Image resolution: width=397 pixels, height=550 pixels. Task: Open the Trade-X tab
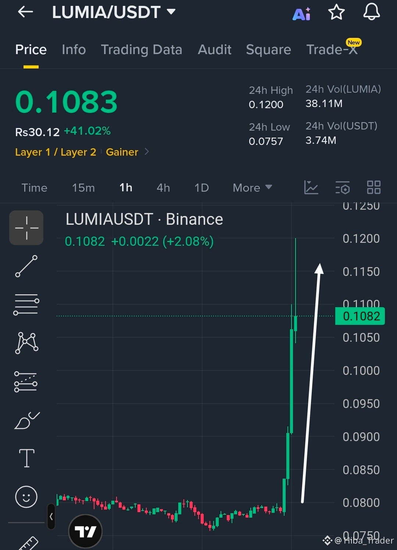coord(332,49)
